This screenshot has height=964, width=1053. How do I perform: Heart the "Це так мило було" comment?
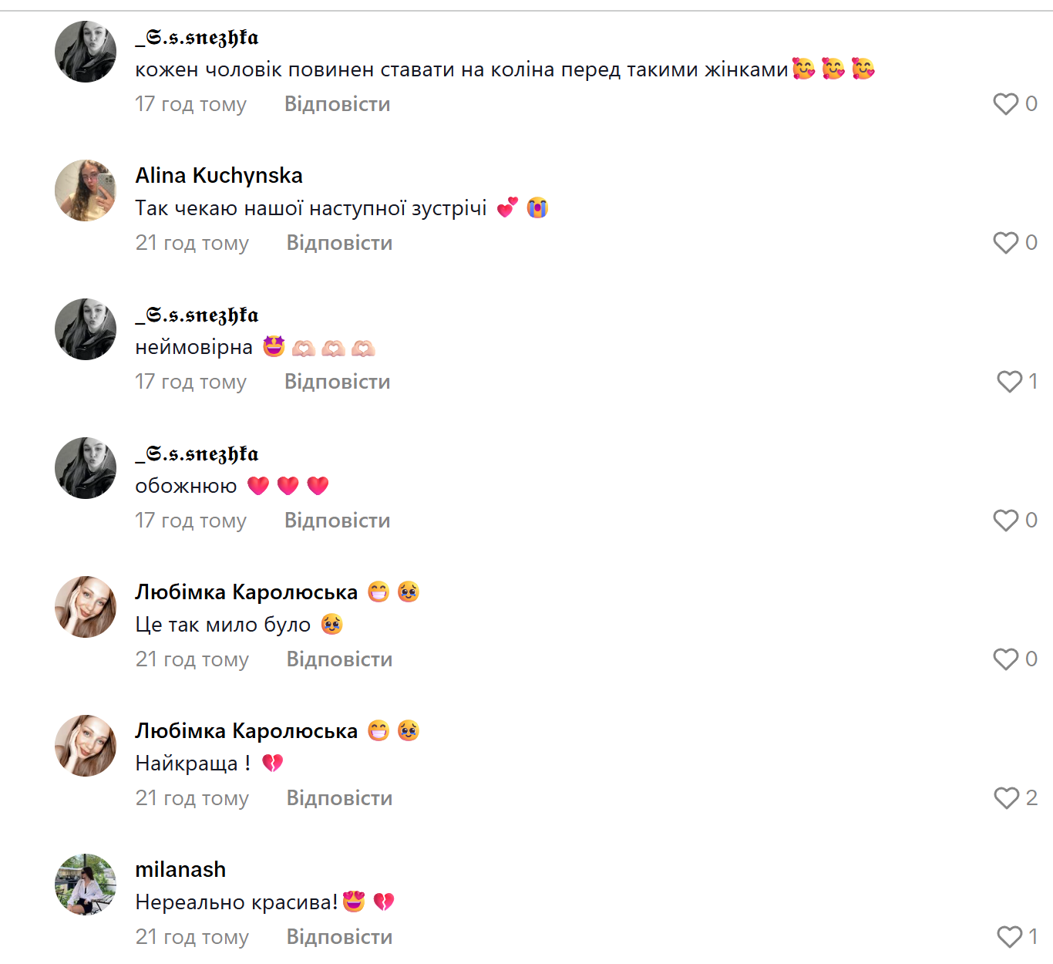point(1005,659)
